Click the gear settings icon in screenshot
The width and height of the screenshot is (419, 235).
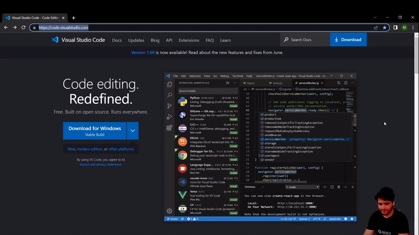tap(169, 211)
